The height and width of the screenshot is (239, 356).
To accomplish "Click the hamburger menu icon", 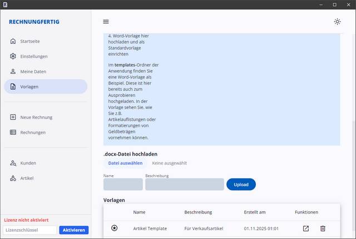I will (x=106, y=22).
